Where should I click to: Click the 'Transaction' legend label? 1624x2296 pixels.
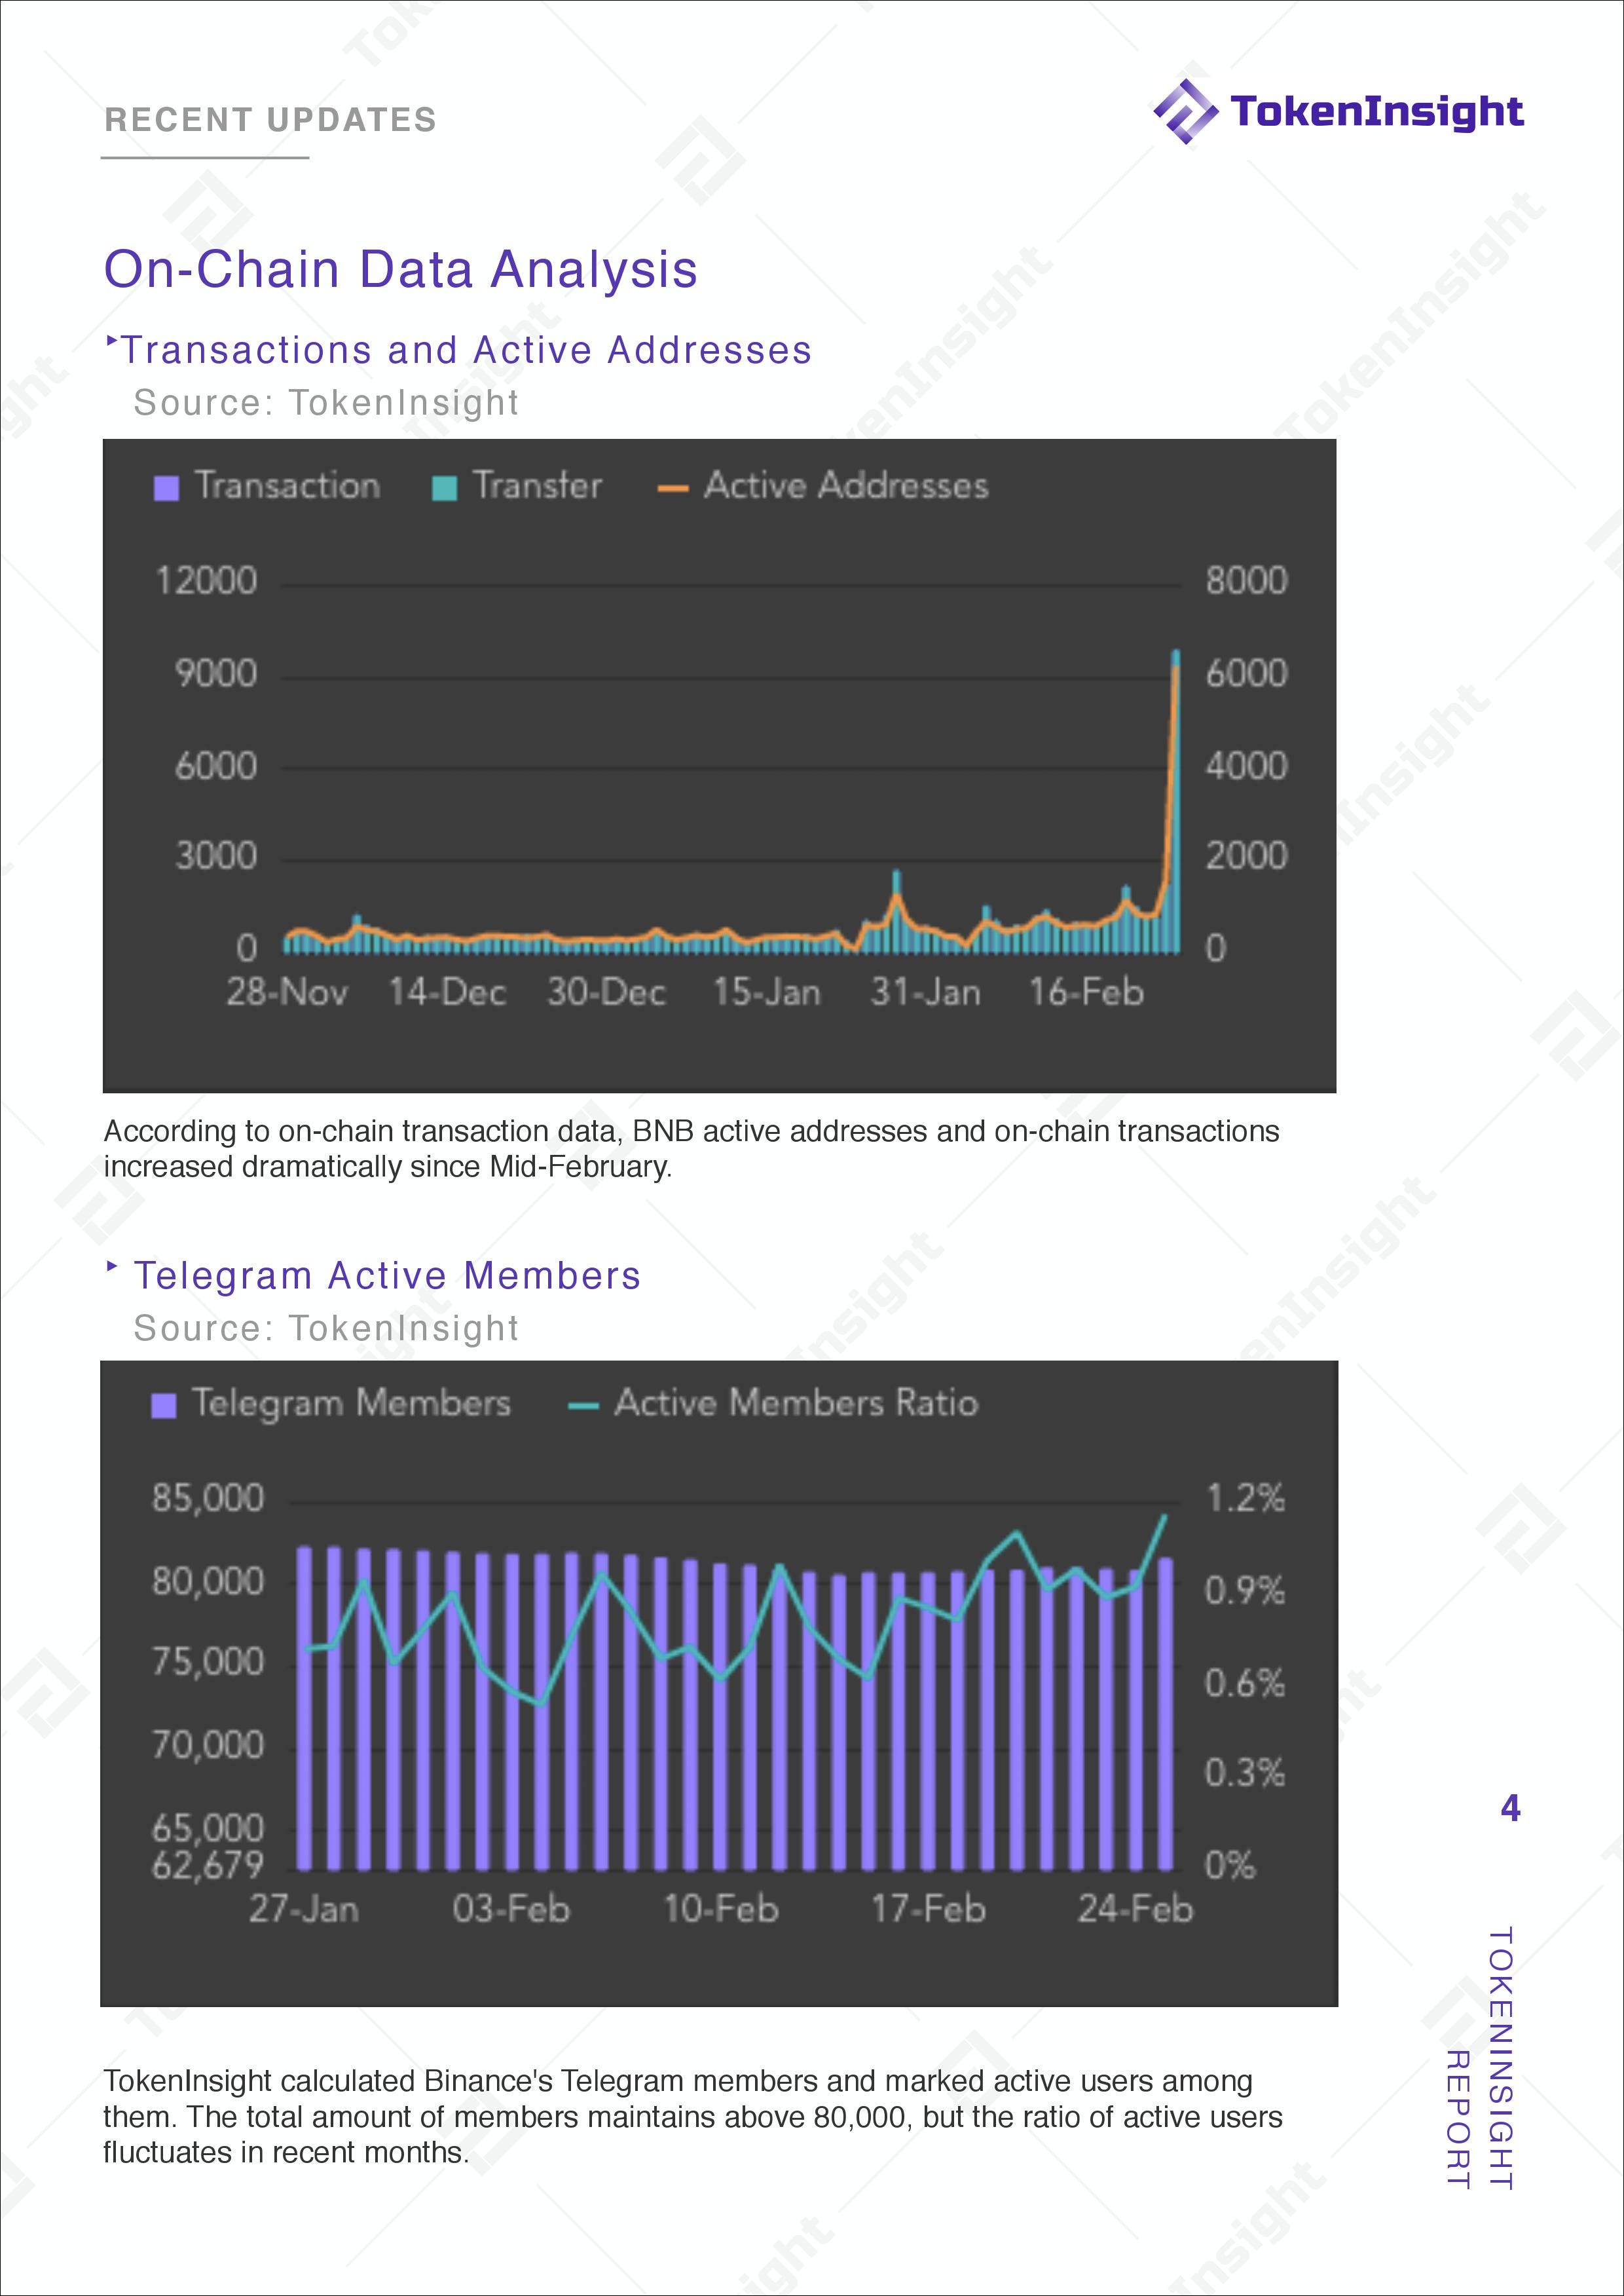287,485
